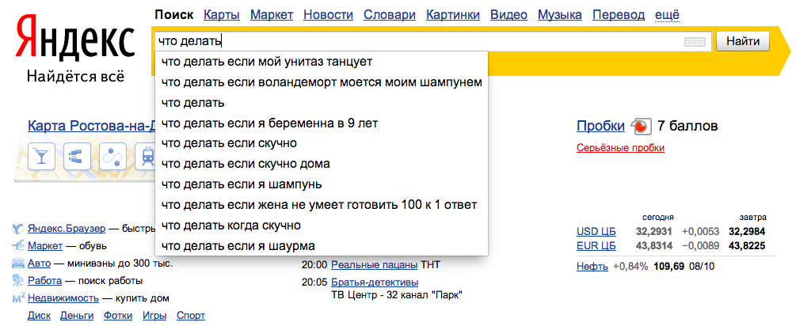The image size is (796, 326).
Task: Click the train schedule map icon
Action: (x=147, y=155)
